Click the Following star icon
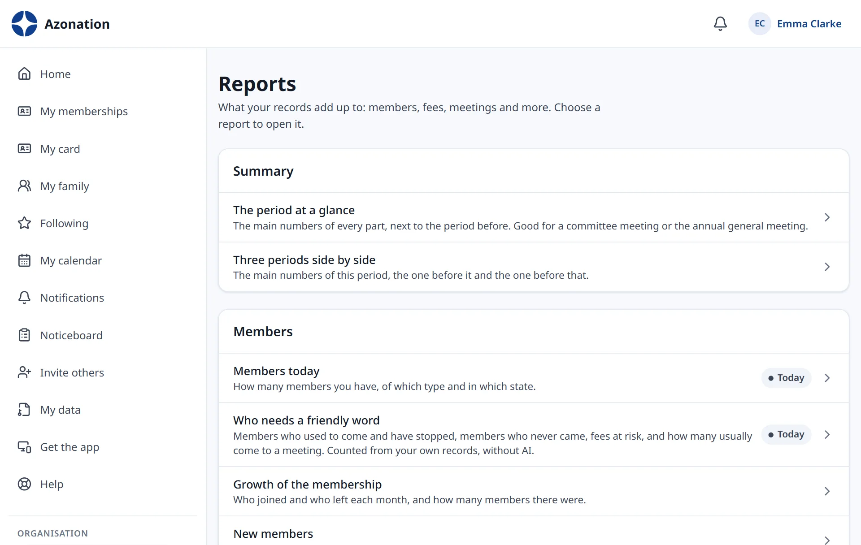This screenshot has width=861, height=545. click(24, 223)
